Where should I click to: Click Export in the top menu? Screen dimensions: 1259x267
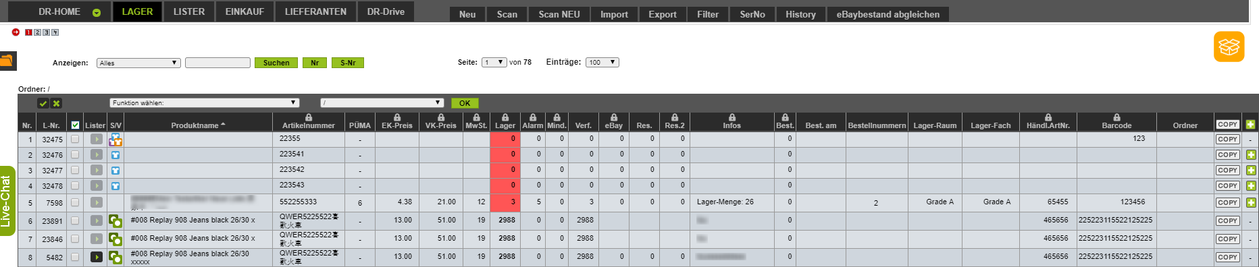[663, 14]
